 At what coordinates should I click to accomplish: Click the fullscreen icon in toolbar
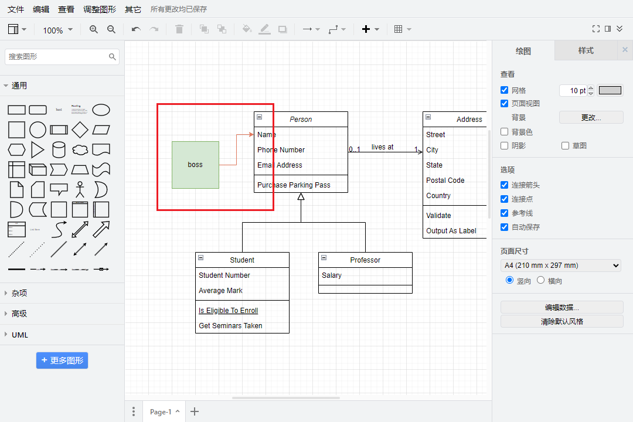(x=596, y=29)
